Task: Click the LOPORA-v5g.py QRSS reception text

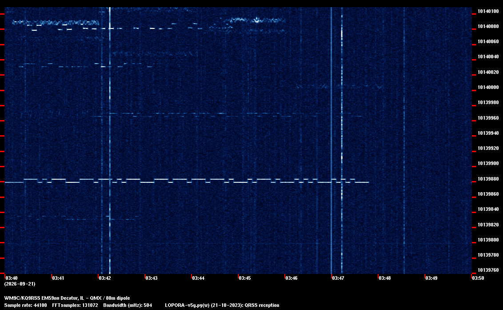Action: (222, 305)
